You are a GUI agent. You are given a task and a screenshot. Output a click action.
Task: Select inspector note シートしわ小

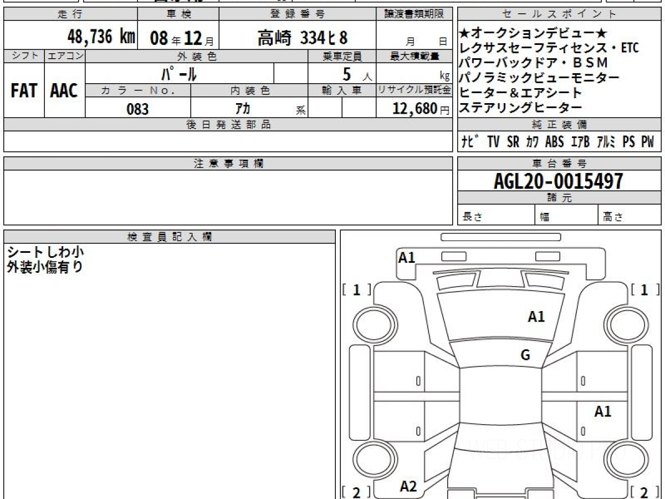pyautogui.click(x=45, y=252)
